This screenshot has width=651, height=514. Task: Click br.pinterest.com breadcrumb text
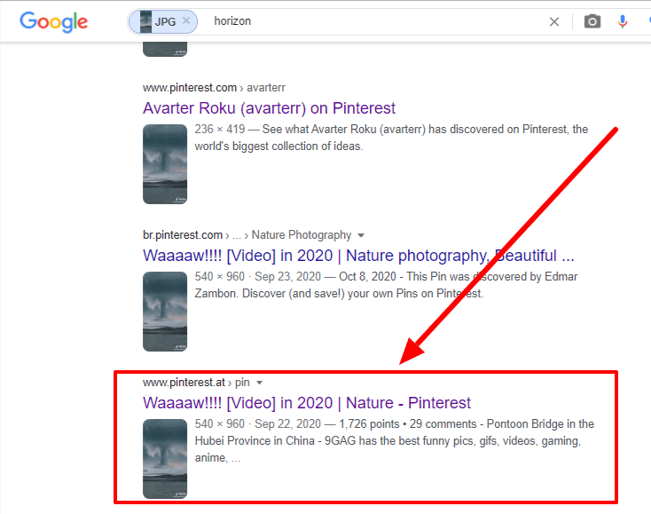tap(183, 235)
